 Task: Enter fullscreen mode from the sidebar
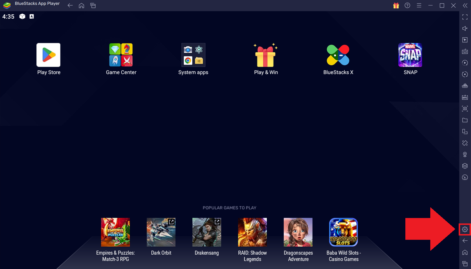tap(465, 17)
